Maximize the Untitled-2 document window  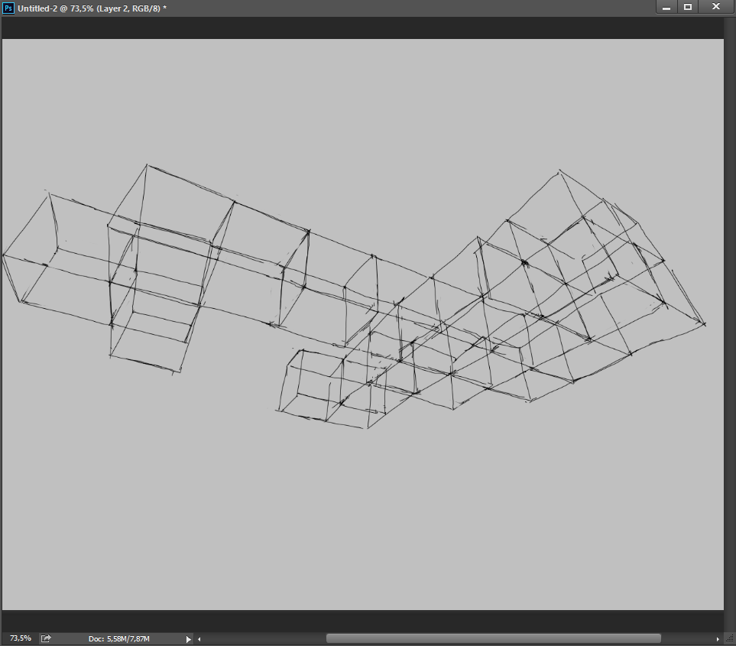pos(688,7)
